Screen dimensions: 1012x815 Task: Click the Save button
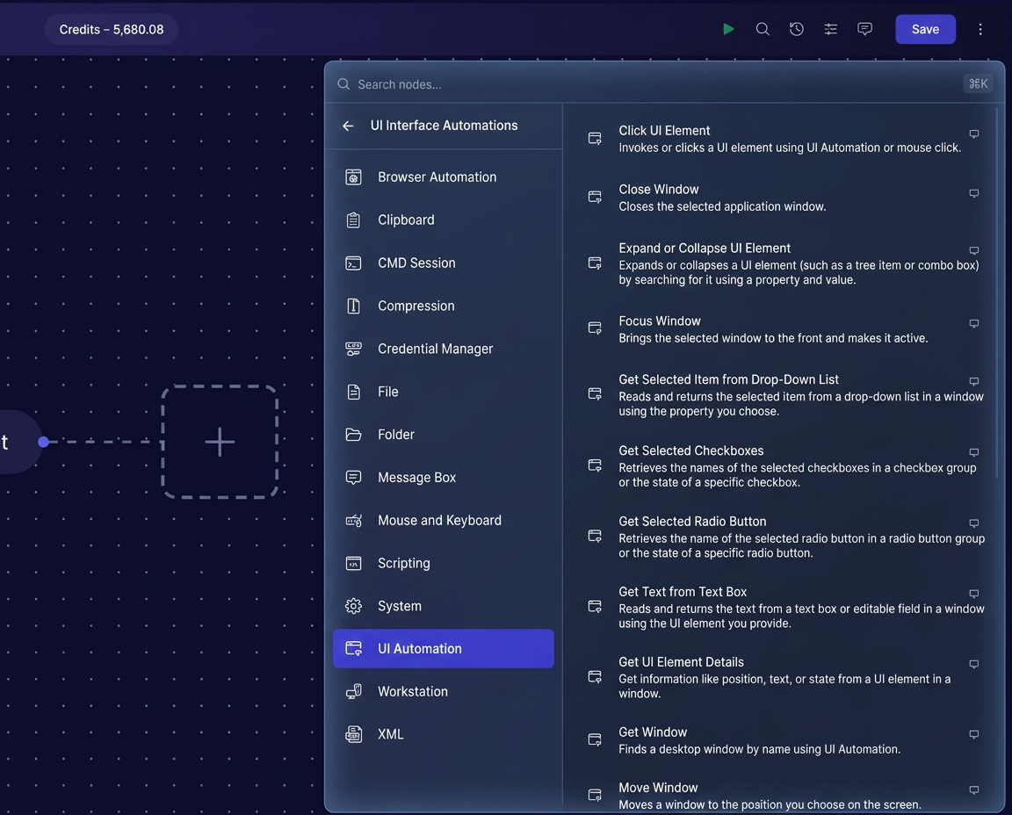(x=925, y=29)
